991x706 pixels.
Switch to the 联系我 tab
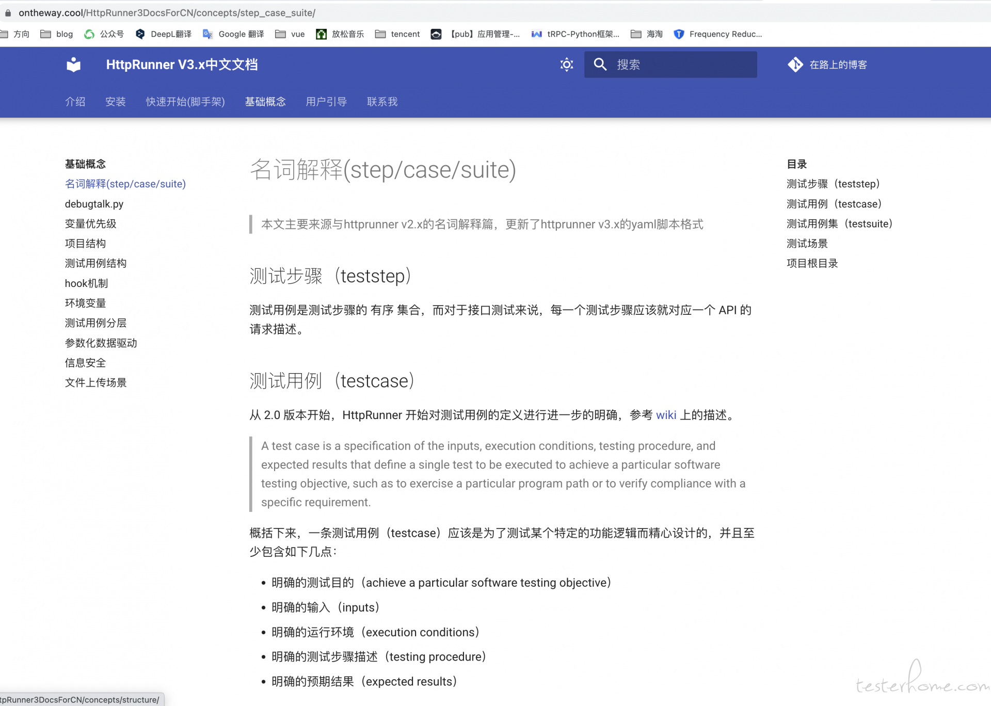coord(382,102)
